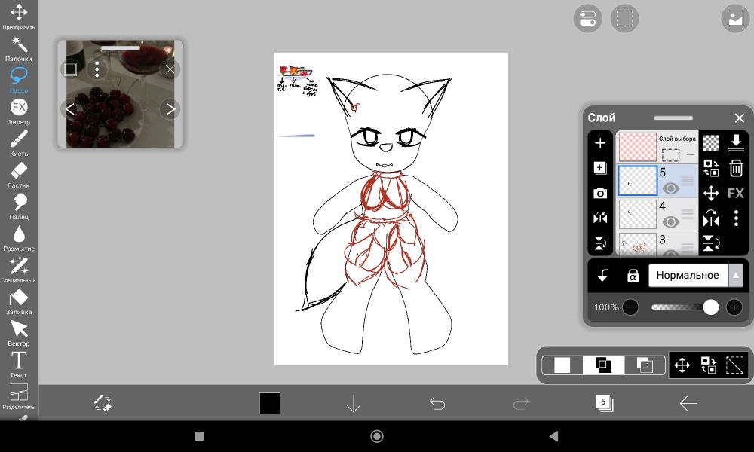Image resolution: width=754 pixels, height=452 pixels.
Task: Adjust the layer opacity slider
Action: coord(685,307)
